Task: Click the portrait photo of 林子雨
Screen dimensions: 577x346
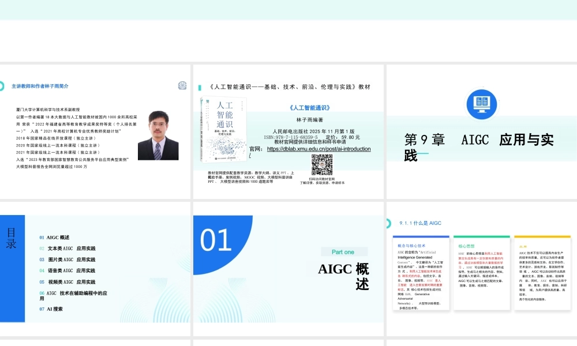Action: coord(158,136)
